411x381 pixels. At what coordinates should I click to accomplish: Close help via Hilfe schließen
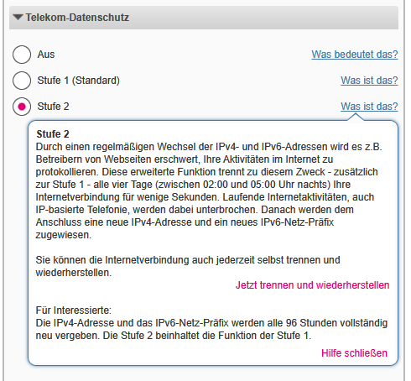(x=354, y=353)
